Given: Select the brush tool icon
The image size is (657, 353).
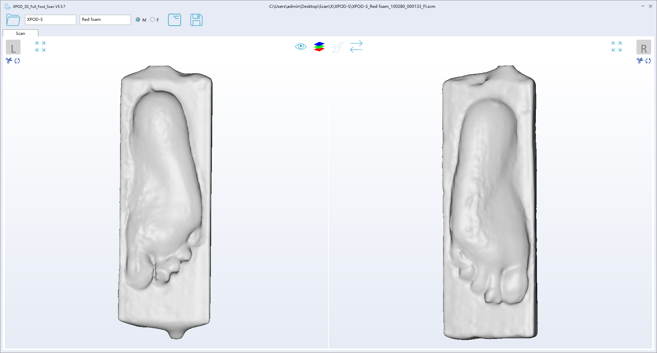Looking at the screenshot, I should (x=337, y=47).
